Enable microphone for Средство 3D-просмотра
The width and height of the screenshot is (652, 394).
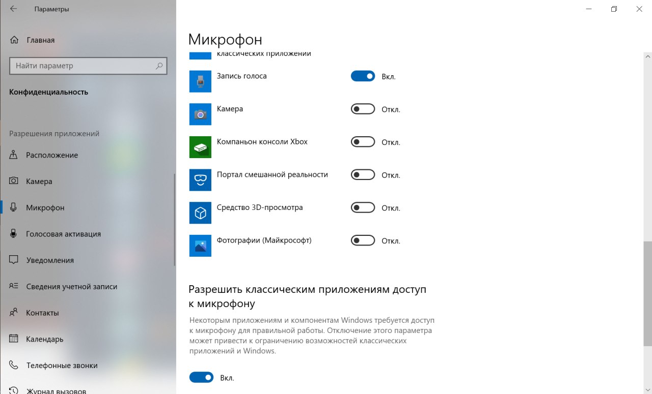(x=363, y=207)
